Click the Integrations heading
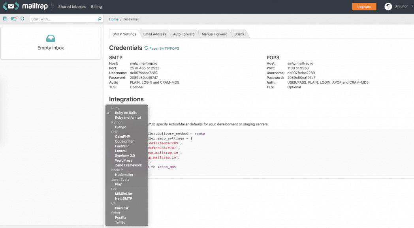Image resolution: width=414 pixels, height=228 pixels. tap(126, 99)
